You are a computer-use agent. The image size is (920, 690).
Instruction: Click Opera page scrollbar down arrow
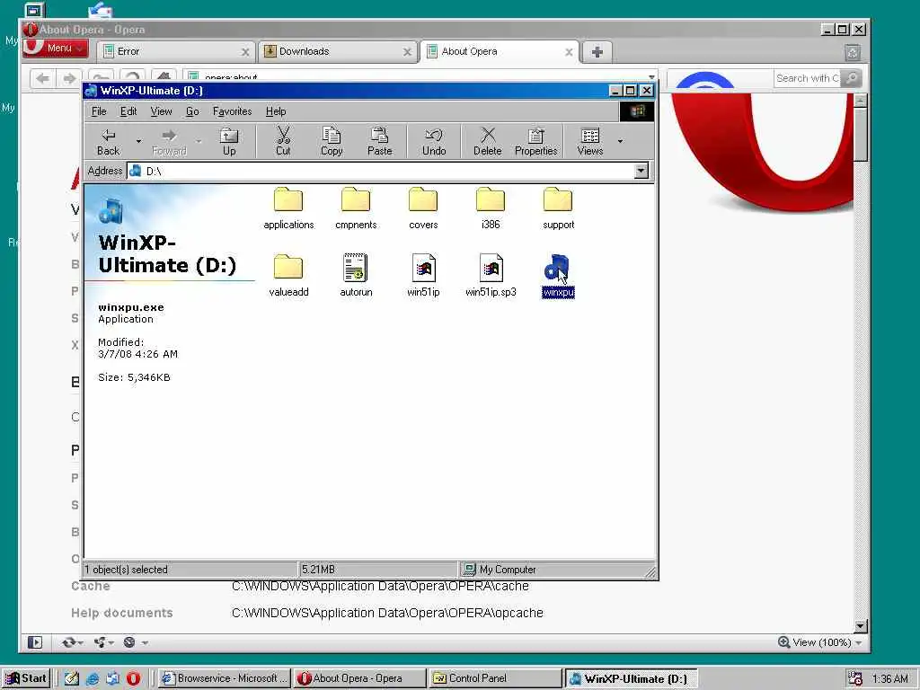[860, 626]
